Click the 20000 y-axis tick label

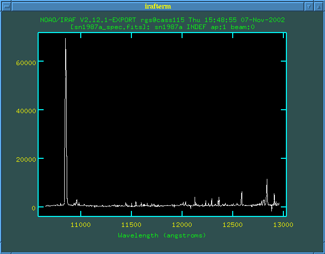click(26, 159)
